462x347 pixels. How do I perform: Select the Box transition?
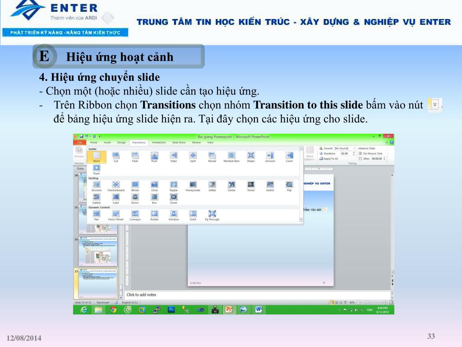coord(154,199)
